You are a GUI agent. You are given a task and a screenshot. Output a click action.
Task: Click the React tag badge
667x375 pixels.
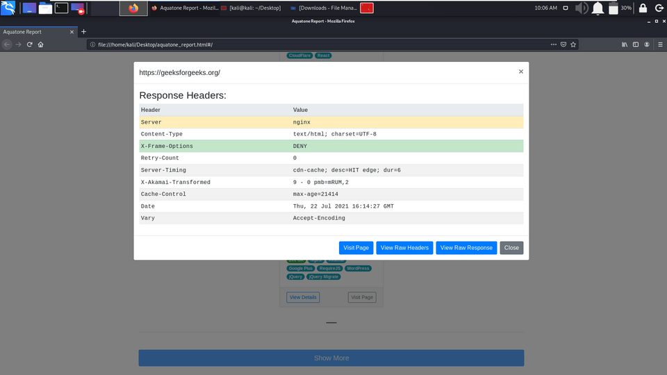(323, 56)
